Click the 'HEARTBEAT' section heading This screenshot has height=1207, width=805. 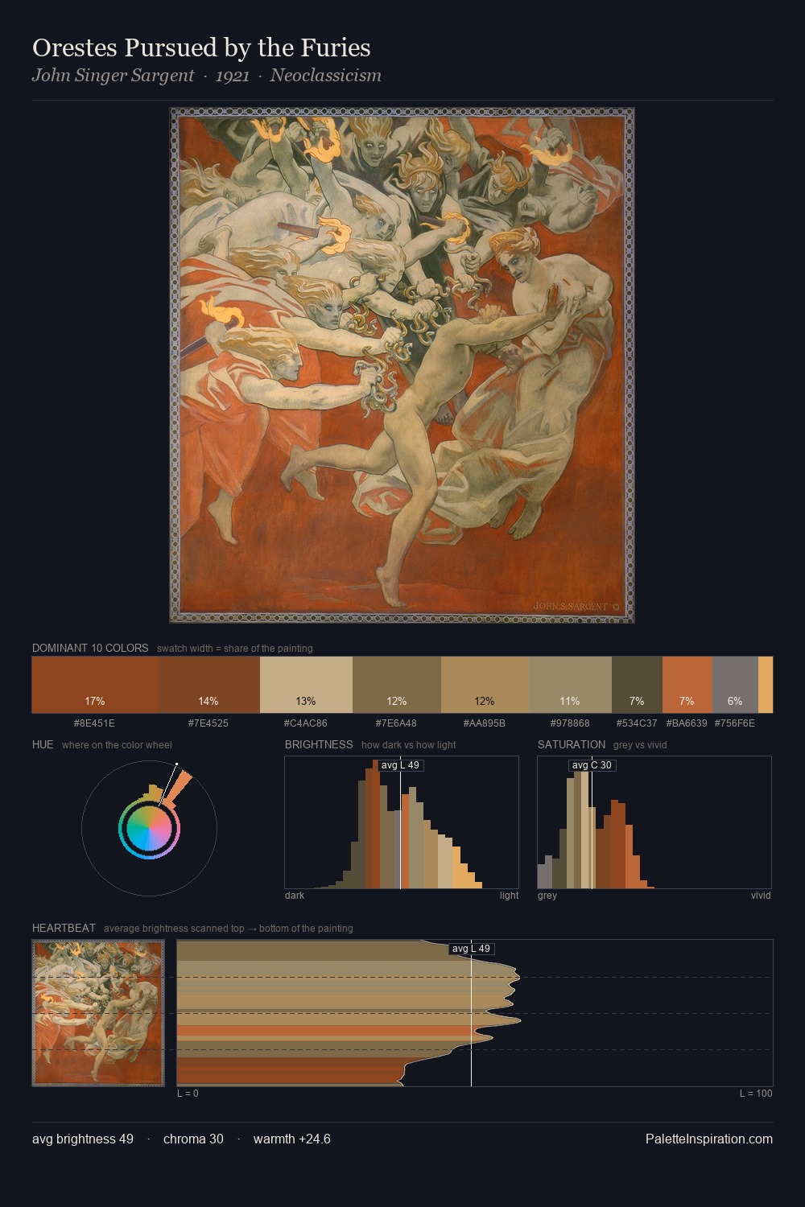pyautogui.click(x=64, y=928)
